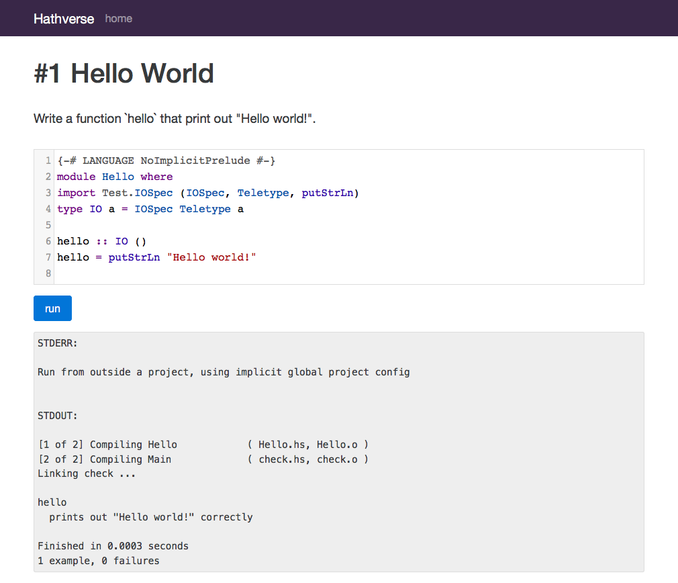Viewport: 678px width, 583px height.
Task: Click the Hathverse brand link
Action: tap(64, 19)
